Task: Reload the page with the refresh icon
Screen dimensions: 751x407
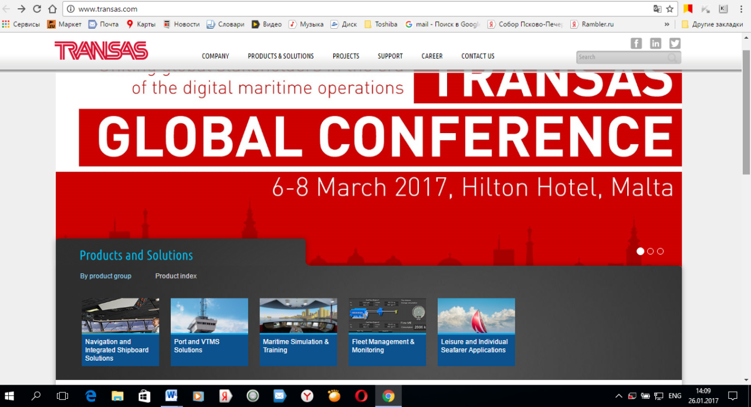Action: (x=37, y=9)
